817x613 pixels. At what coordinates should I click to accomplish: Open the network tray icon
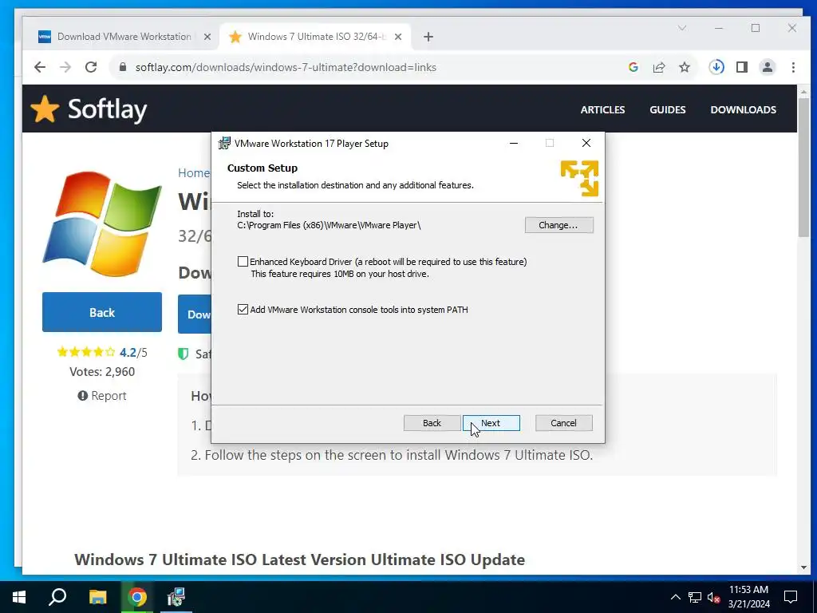[x=695, y=597]
